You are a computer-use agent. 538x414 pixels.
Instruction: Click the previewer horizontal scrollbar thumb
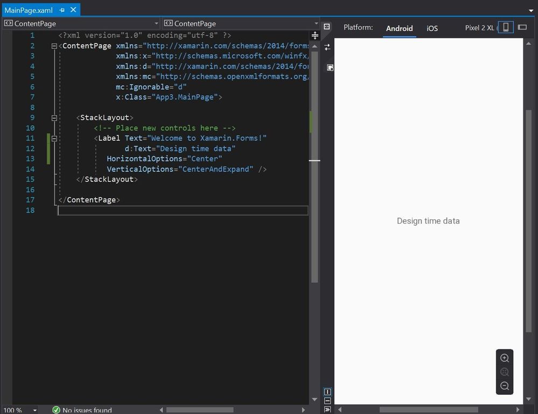pos(428,410)
